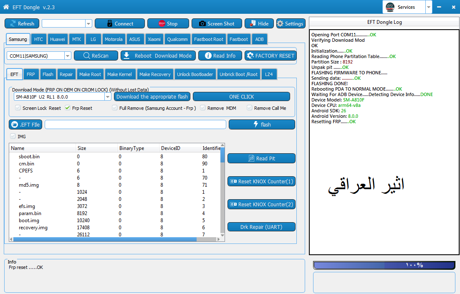Click the flash lightning bolt icon

(x=256, y=124)
